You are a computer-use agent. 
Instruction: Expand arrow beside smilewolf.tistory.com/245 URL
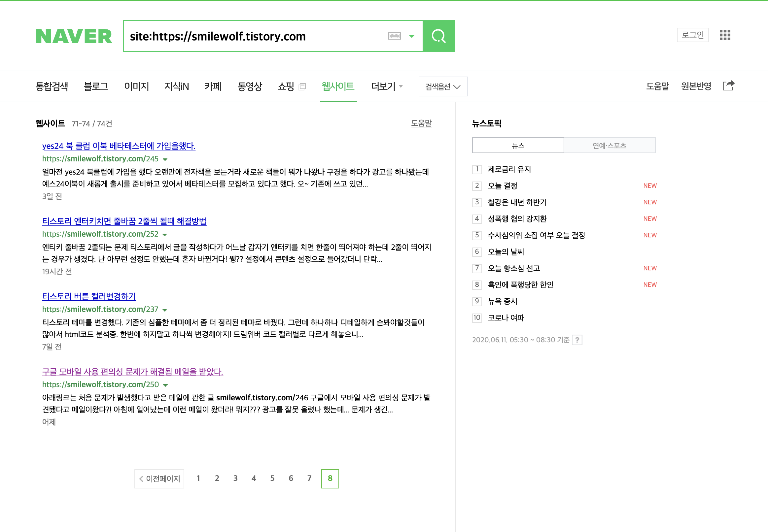click(x=165, y=159)
